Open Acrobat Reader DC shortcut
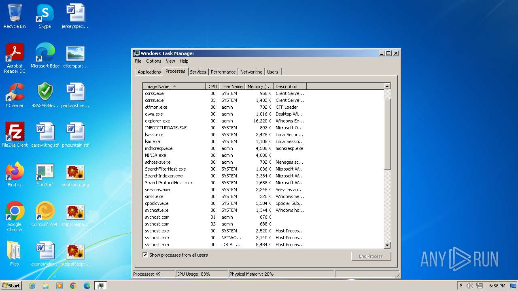The image size is (518, 291). [x=15, y=58]
